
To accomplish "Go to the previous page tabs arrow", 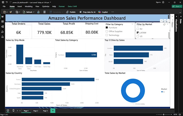I will [17, 111].
